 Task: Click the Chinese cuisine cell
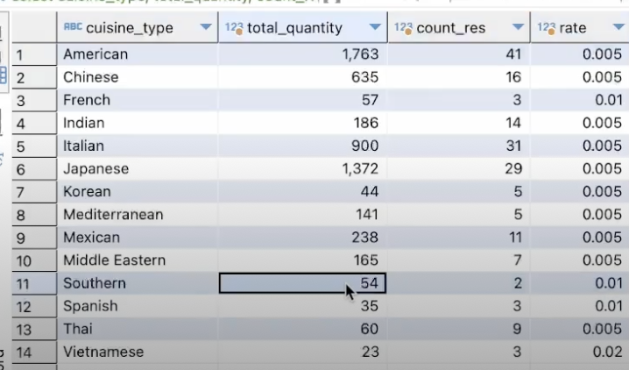138,77
